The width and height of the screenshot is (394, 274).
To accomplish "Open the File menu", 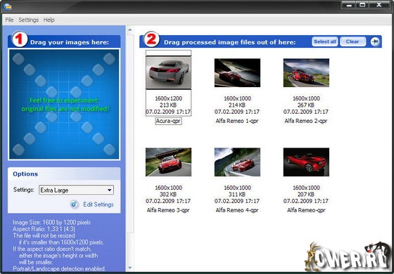I will point(9,20).
